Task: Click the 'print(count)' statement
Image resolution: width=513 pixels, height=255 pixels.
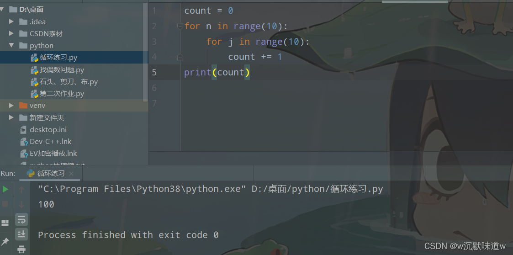Action: tap(217, 72)
